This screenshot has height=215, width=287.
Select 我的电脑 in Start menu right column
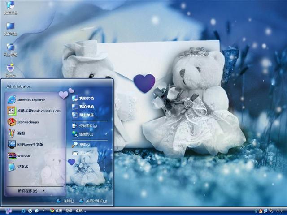tap(83, 107)
